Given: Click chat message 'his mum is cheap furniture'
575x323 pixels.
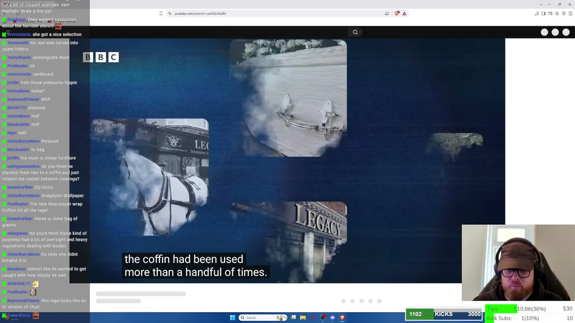Looking at the screenshot, I should [x=48, y=158].
